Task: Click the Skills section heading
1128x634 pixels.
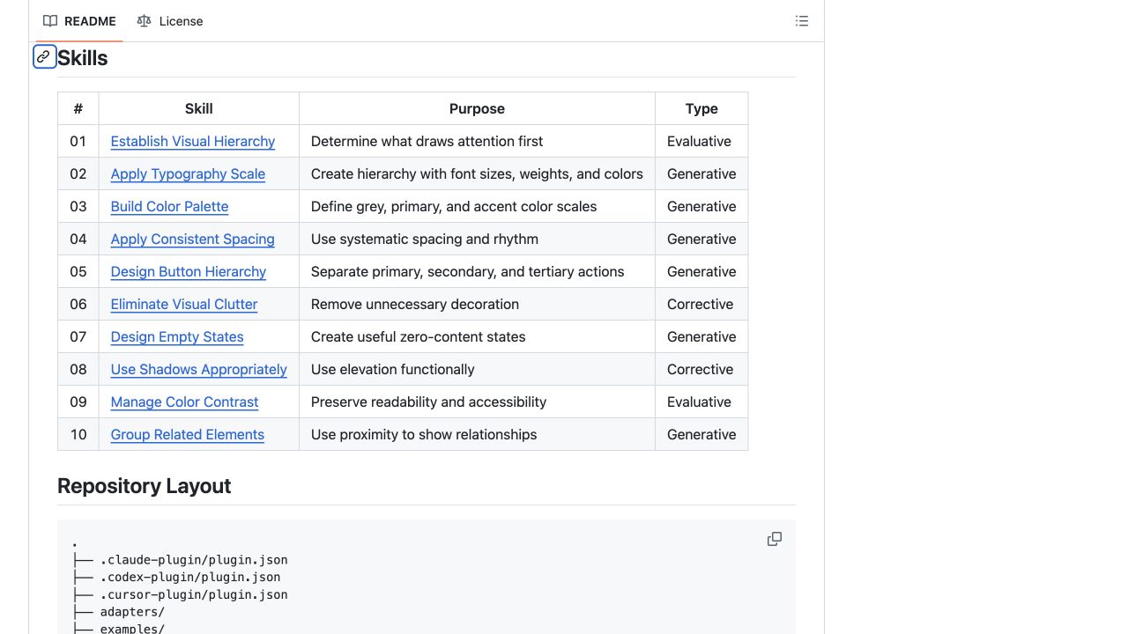Action: [x=83, y=58]
